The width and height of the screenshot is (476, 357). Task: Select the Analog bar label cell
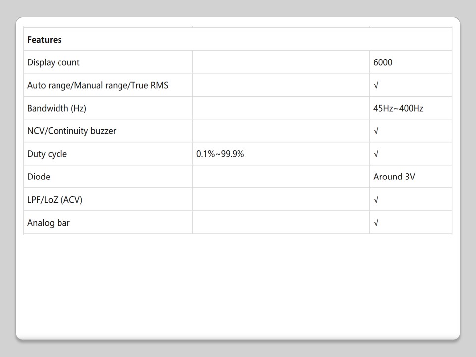click(49, 223)
